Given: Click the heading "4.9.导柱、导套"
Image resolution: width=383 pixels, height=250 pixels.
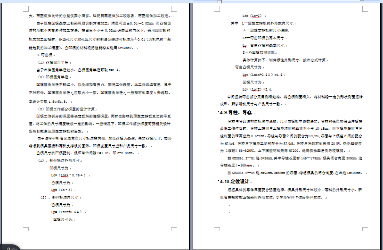Looking at the screenshot, I should pyautogui.click(x=236, y=113).
